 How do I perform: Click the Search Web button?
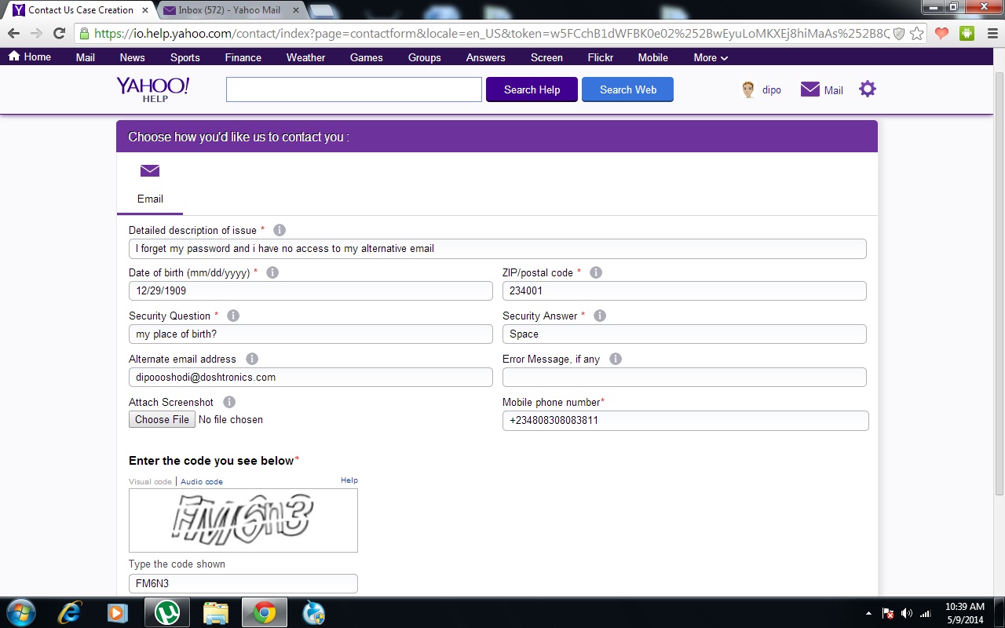[627, 89]
